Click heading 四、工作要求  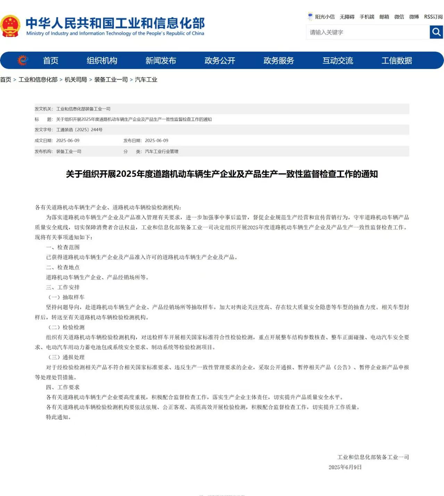click(x=63, y=387)
